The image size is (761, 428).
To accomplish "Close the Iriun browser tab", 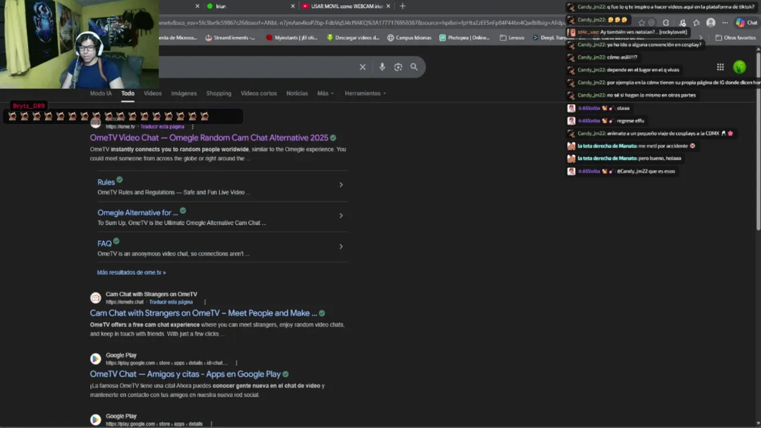I will [293, 6].
